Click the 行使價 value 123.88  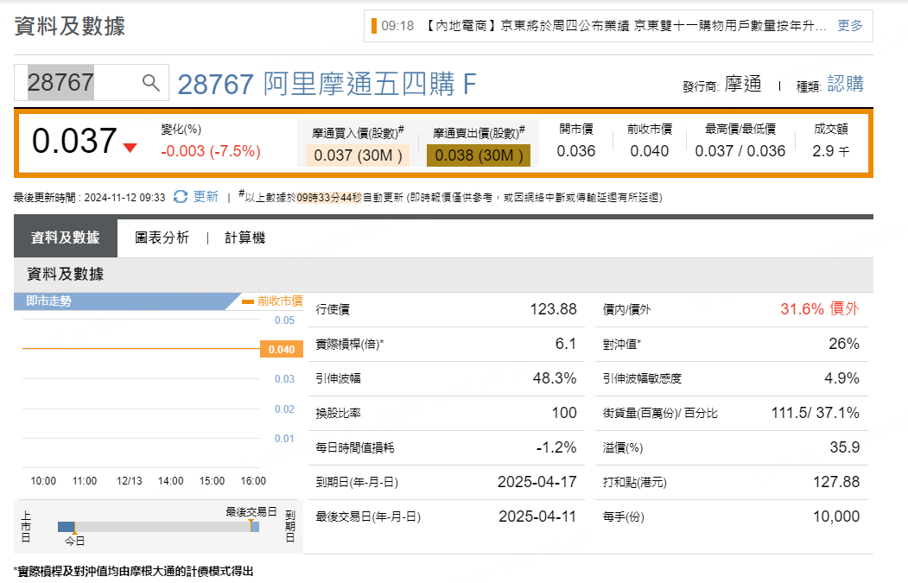point(553,309)
